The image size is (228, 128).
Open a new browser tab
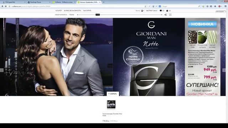[104, 2]
